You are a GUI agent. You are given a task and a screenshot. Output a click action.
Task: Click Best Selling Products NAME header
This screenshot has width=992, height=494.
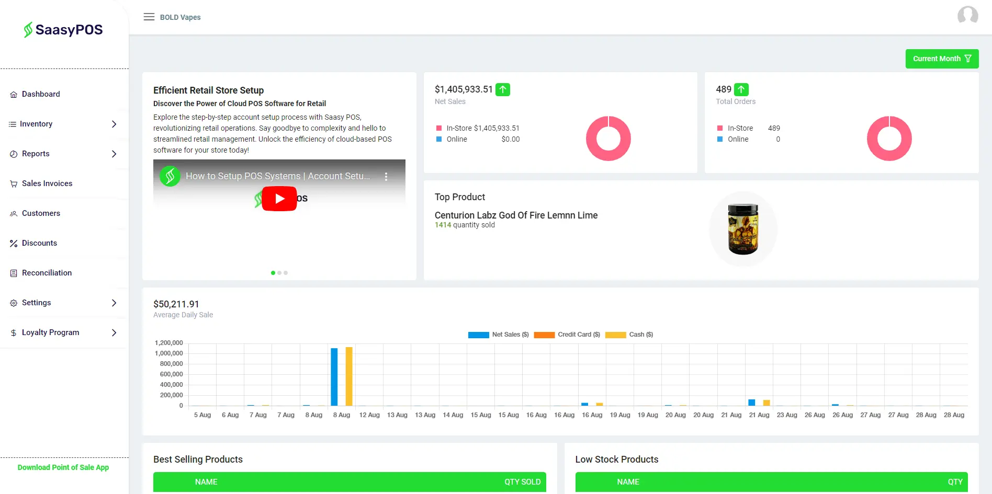206,482
